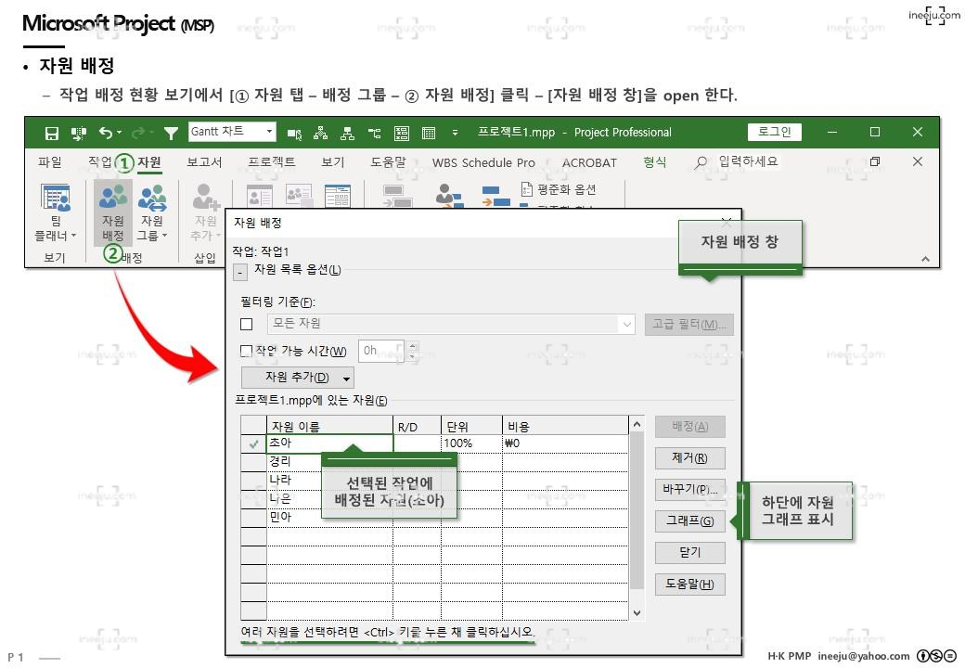Click the Level All bars icon in ribbon
Image resolution: width=965 pixels, height=668 pixels.
coord(496,196)
